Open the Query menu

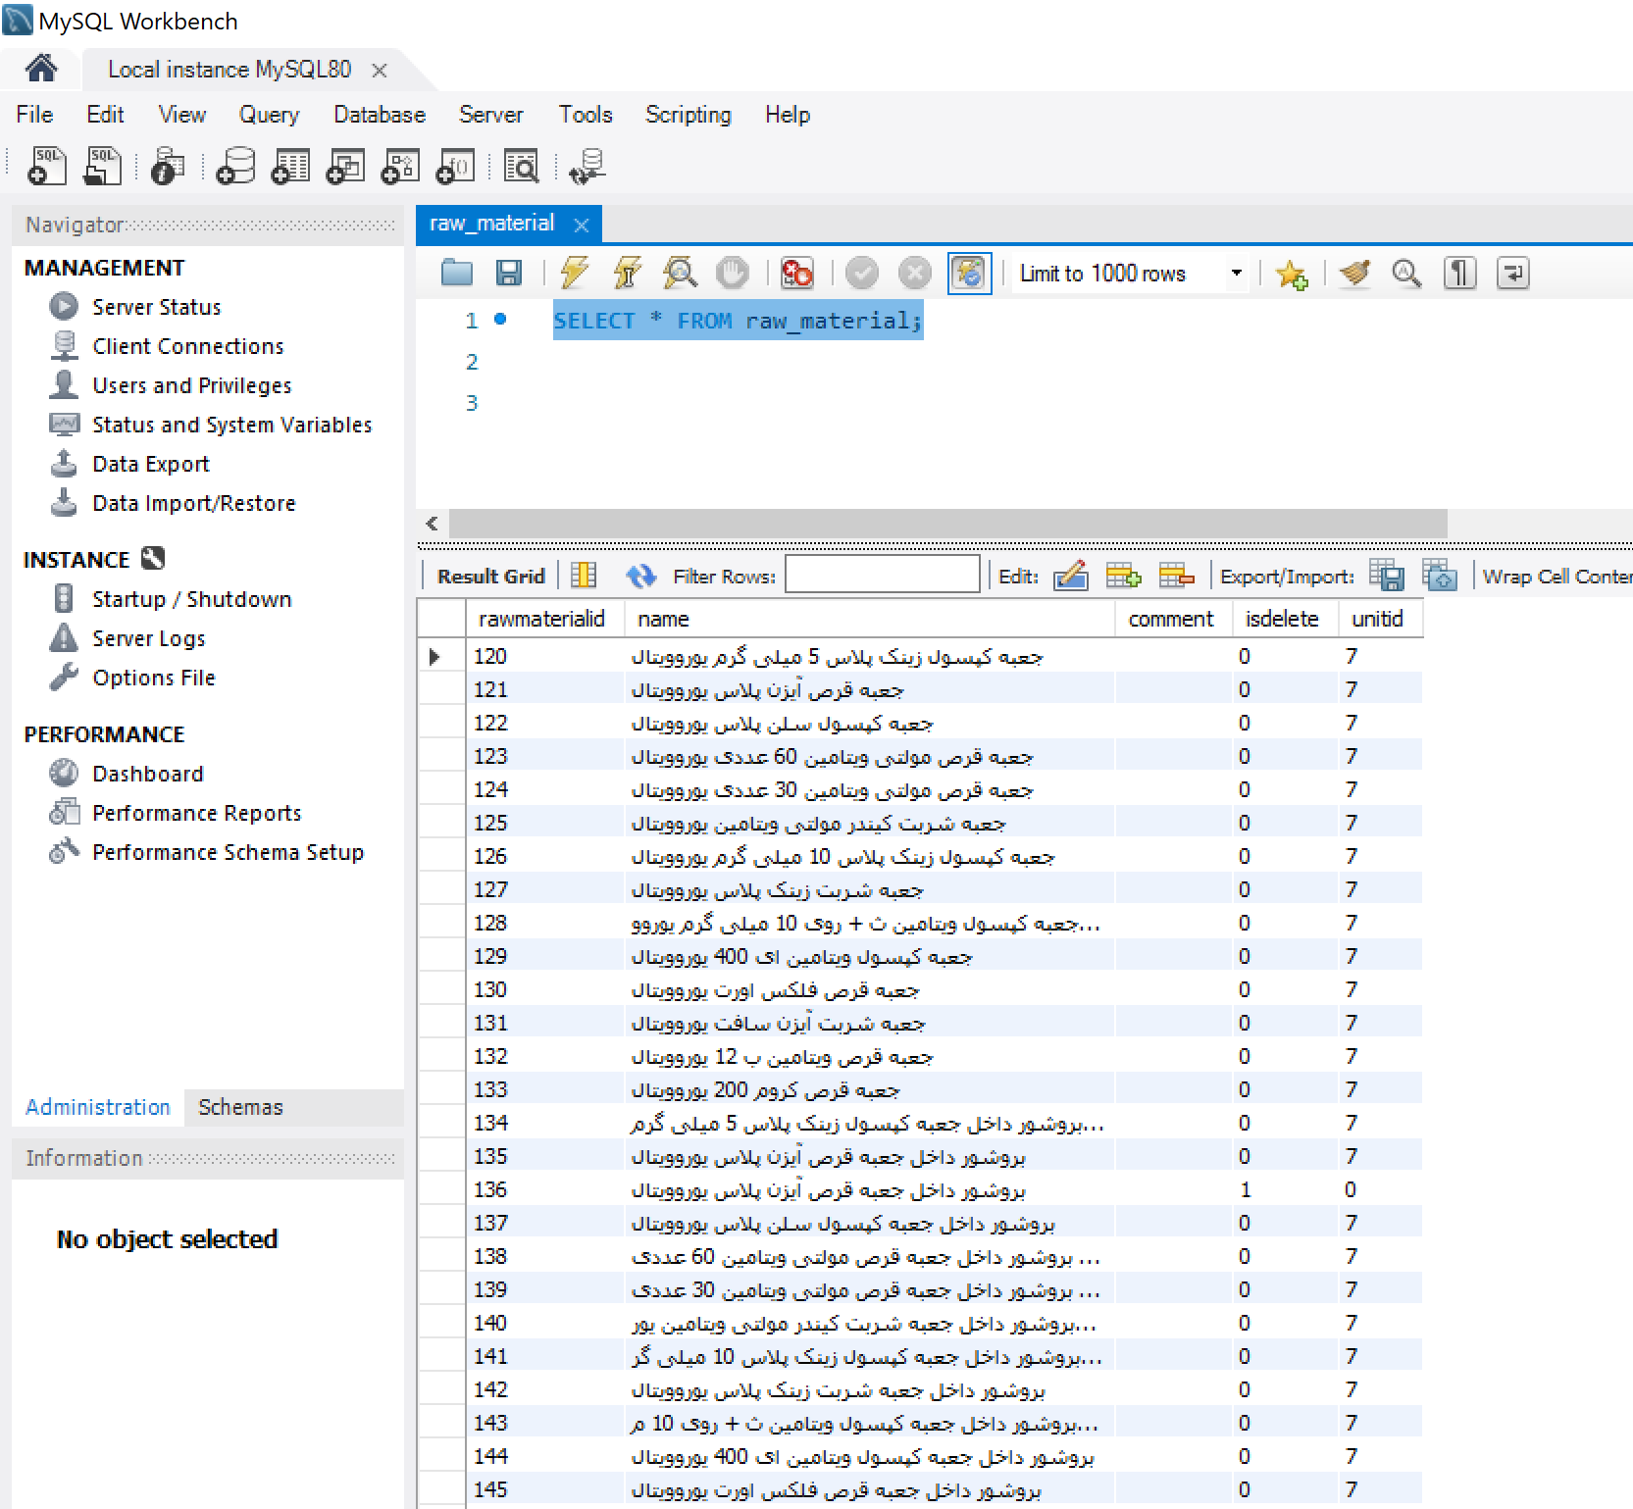(269, 115)
